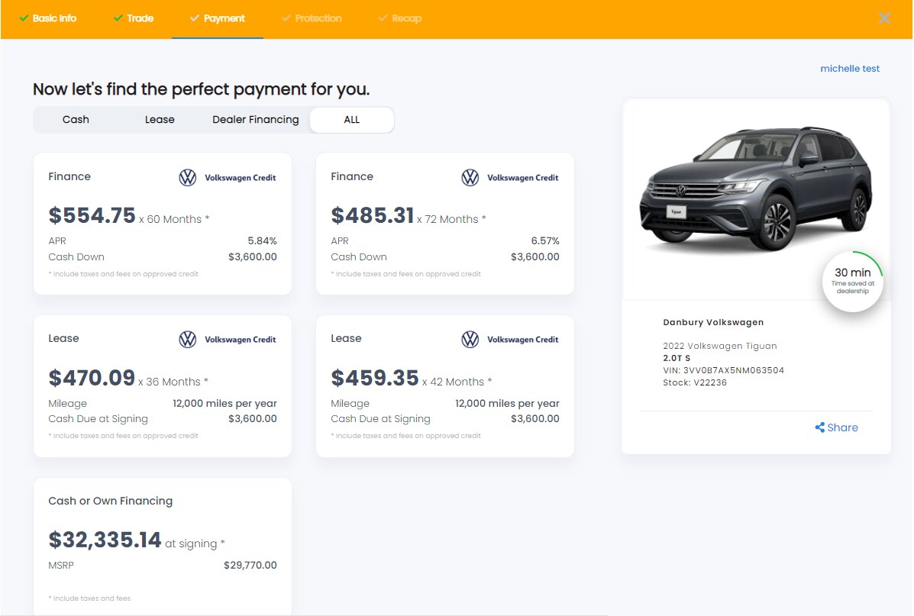
Task: Click the Volkswagen logo on 36-month lease card
Action: click(188, 340)
